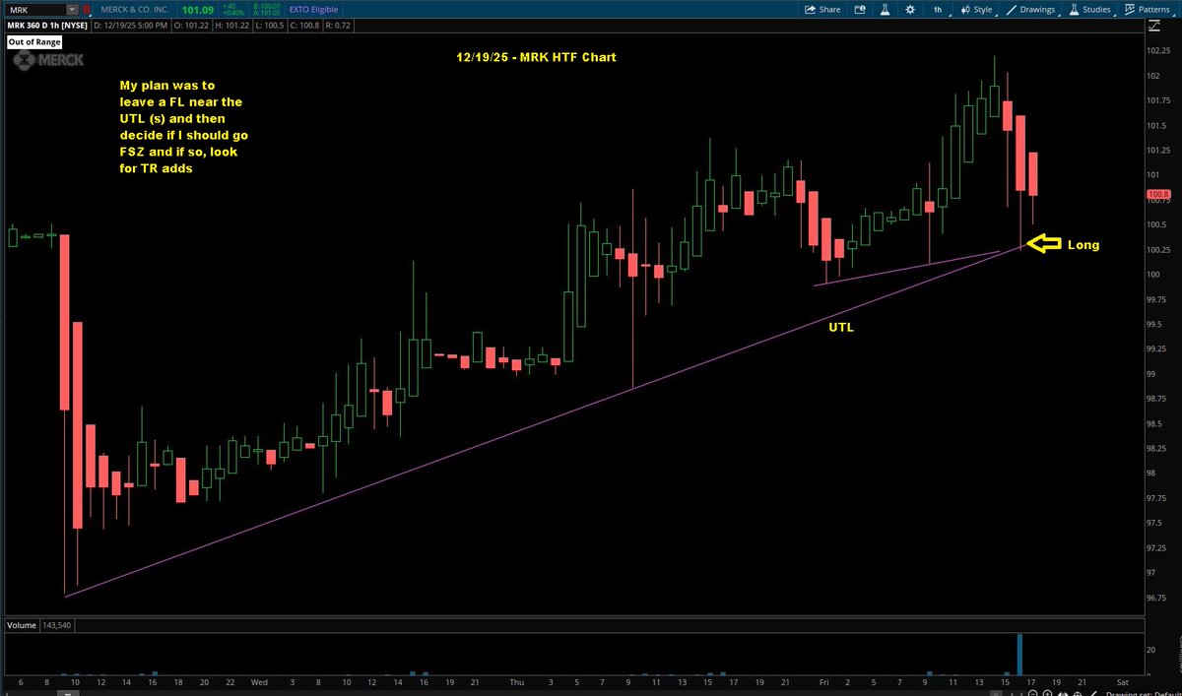
Task: Click the MRK 360 D 1h [NYSE] label
Action: pyautogui.click(x=47, y=25)
